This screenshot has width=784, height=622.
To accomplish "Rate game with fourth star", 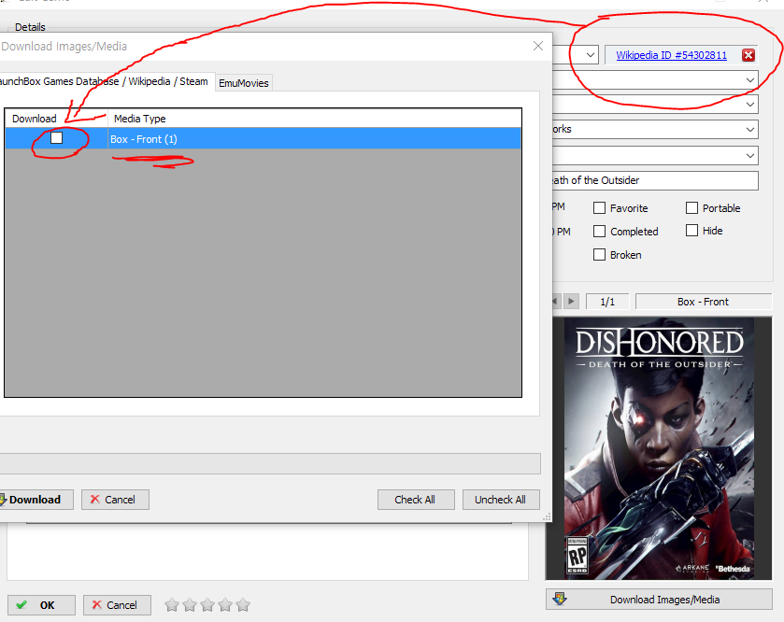I will coord(225,605).
